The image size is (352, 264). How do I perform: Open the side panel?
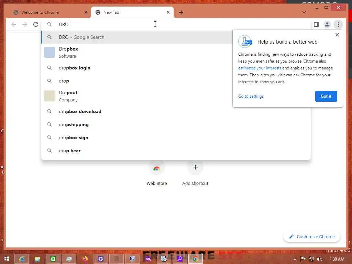click(316, 24)
